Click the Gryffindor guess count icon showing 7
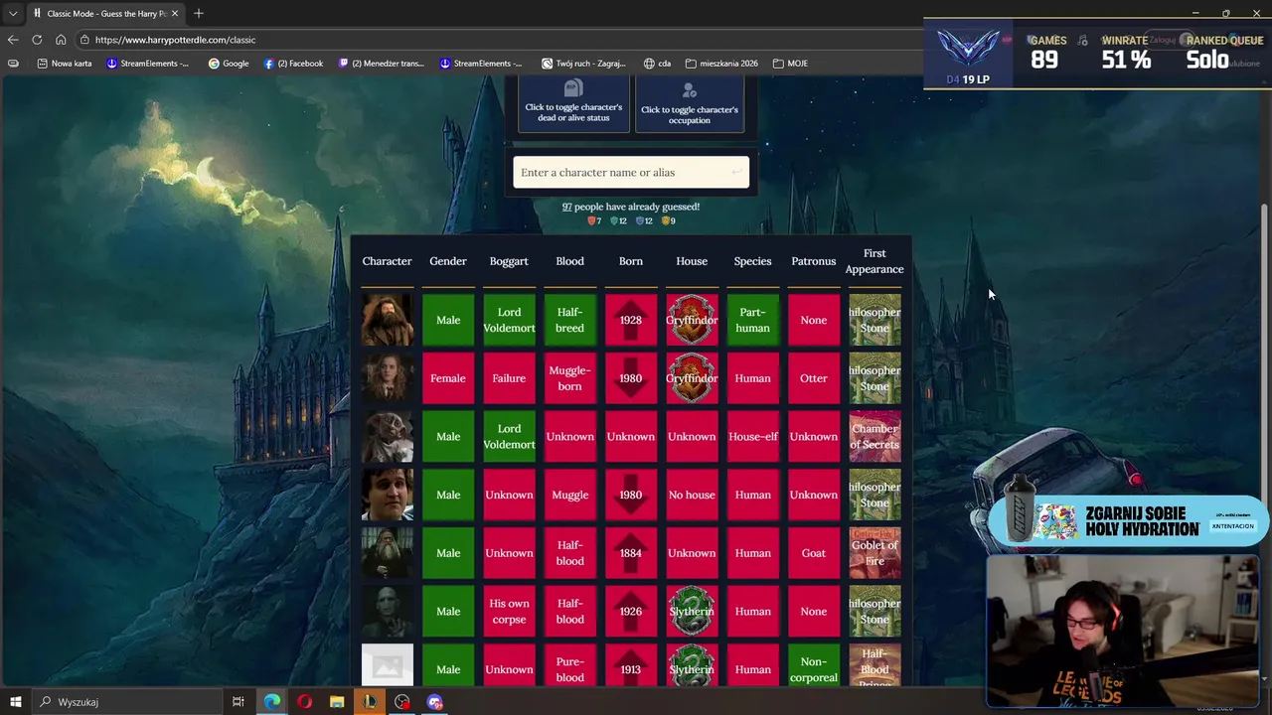This screenshot has height=715, width=1272. click(593, 220)
